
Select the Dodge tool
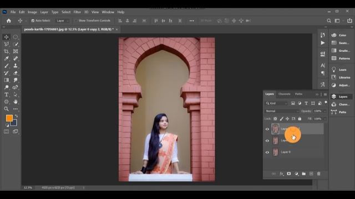[6, 87]
